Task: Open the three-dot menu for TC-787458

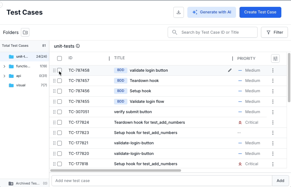Action: (273, 70)
